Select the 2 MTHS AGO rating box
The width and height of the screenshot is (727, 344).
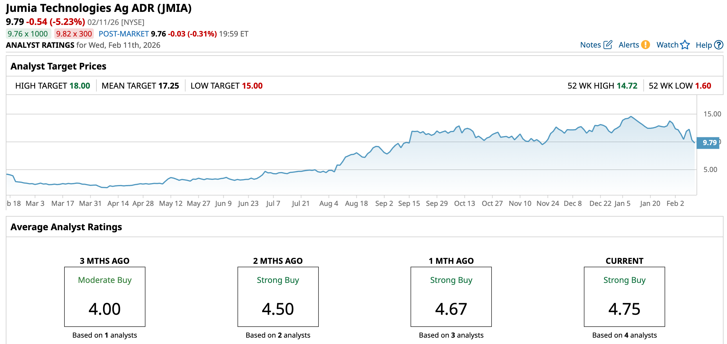[278, 297]
